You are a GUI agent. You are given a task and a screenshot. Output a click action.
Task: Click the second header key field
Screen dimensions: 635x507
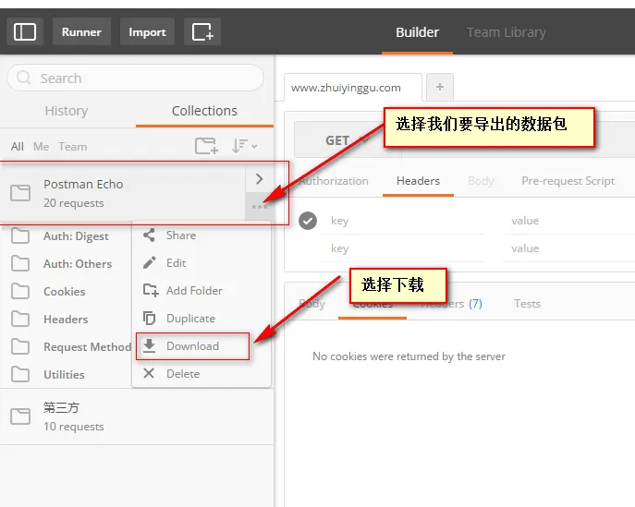[x=403, y=248]
